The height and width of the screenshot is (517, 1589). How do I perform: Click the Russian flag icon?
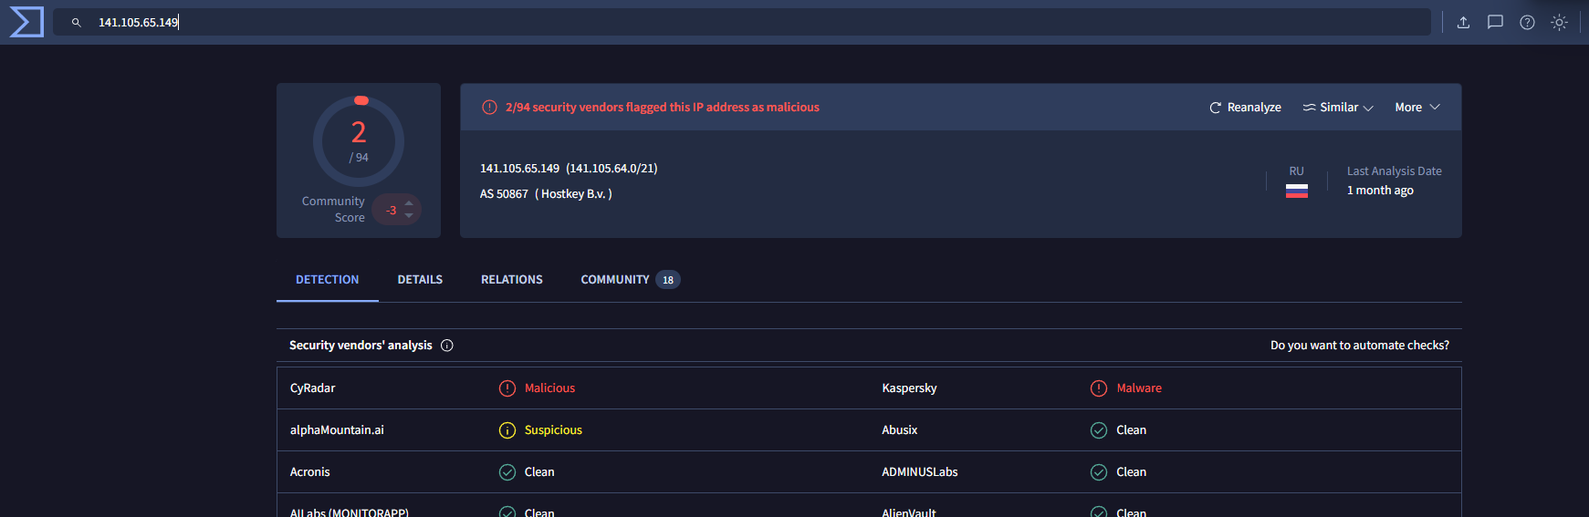coord(1297,191)
